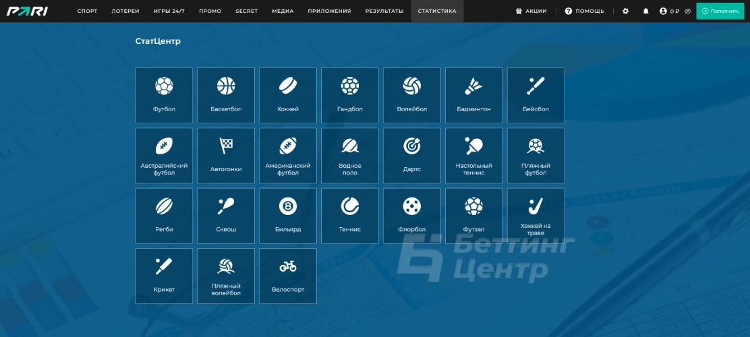The height and width of the screenshot is (337, 750).
Task: Click the PARI logo
Action: (x=27, y=11)
